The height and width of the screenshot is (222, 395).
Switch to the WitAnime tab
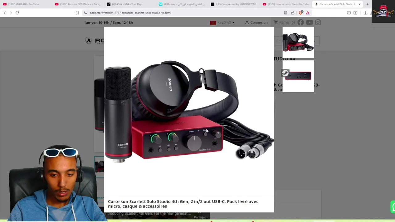[182, 4]
